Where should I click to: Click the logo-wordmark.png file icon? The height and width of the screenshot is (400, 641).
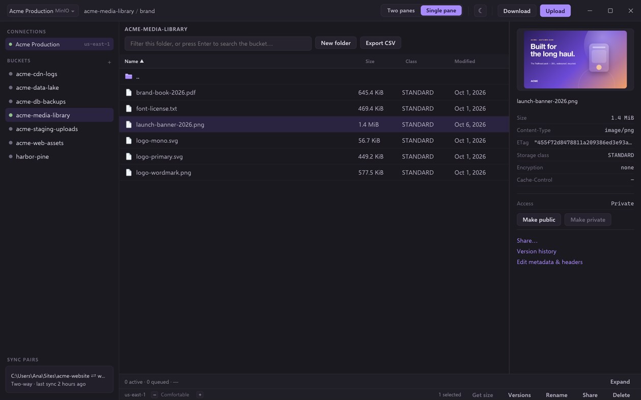coord(128,172)
